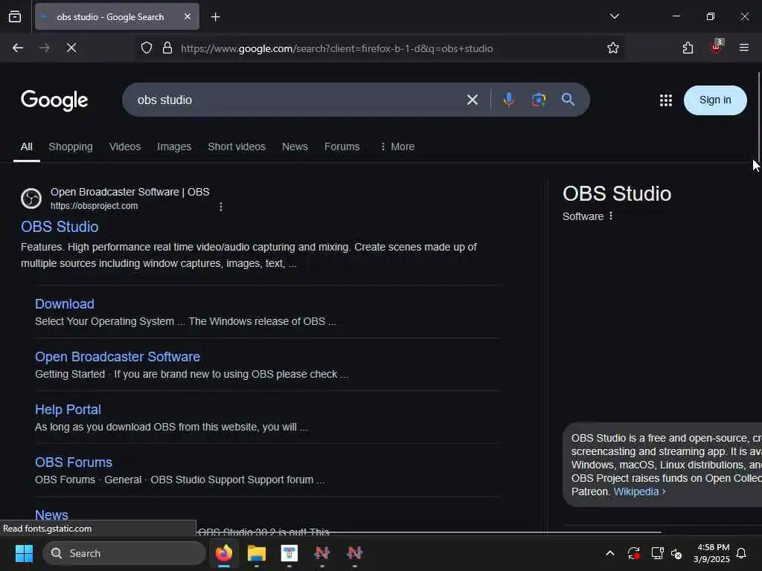Open result options dots beside obsproject.com
Screen dimensions: 762x571
221,207
